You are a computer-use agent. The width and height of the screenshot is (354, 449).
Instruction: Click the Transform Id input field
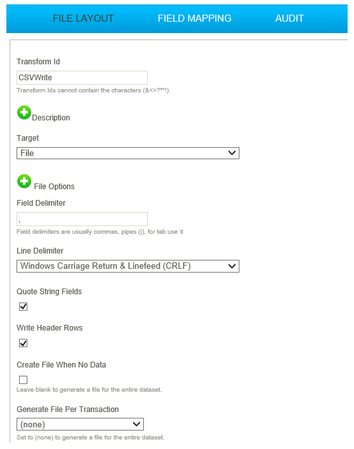[82, 78]
